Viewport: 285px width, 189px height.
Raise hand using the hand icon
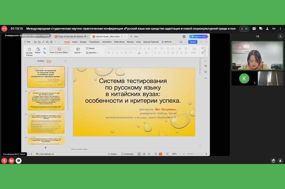pyautogui.click(x=273, y=161)
